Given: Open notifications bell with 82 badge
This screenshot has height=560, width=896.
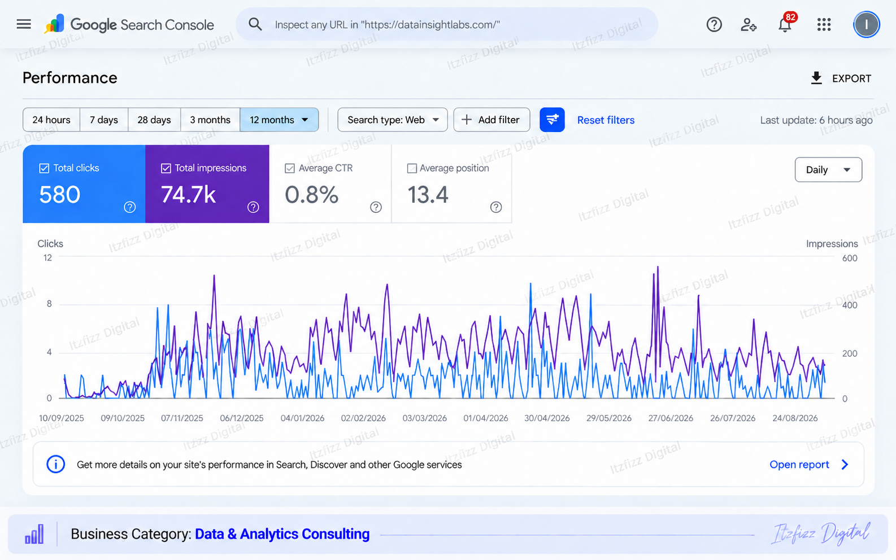Looking at the screenshot, I should click(785, 24).
